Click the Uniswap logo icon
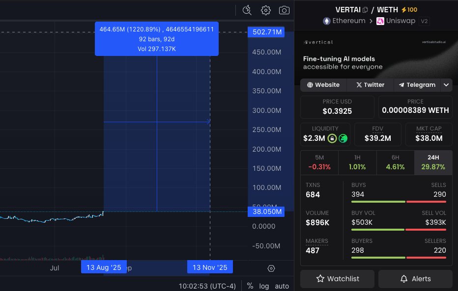Image resolution: width=458 pixels, height=291 pixels. pyautogui.click(x=380, y=21)
